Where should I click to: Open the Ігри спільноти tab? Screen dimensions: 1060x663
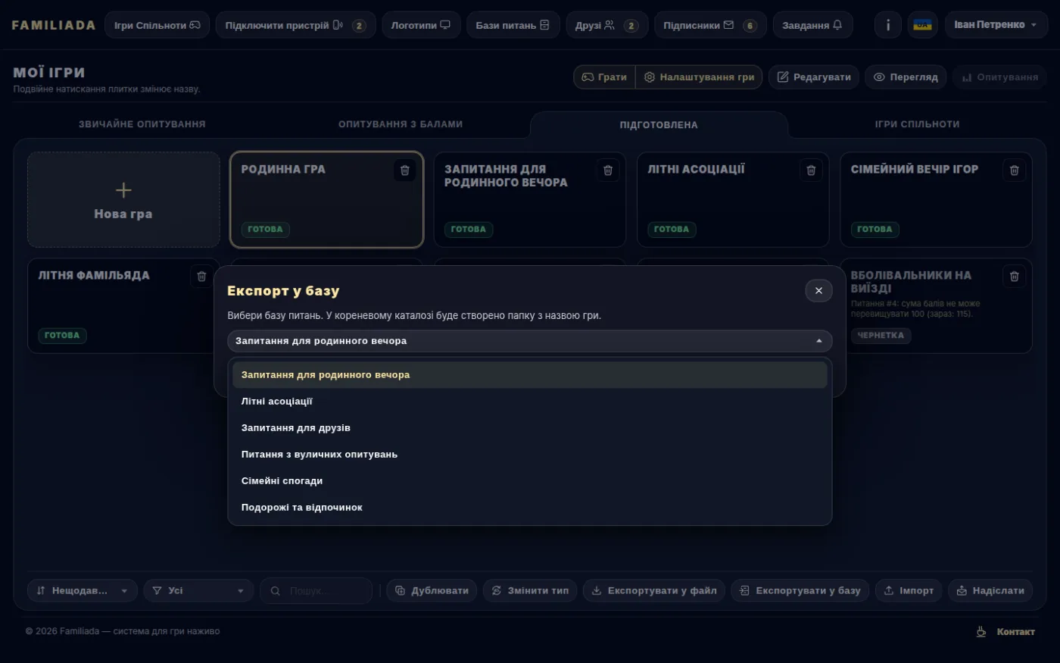coord(917,124)
